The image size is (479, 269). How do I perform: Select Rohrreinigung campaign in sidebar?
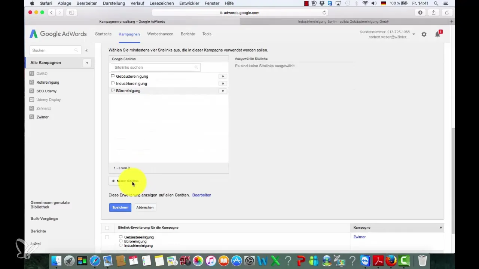(x=48, y=83)
